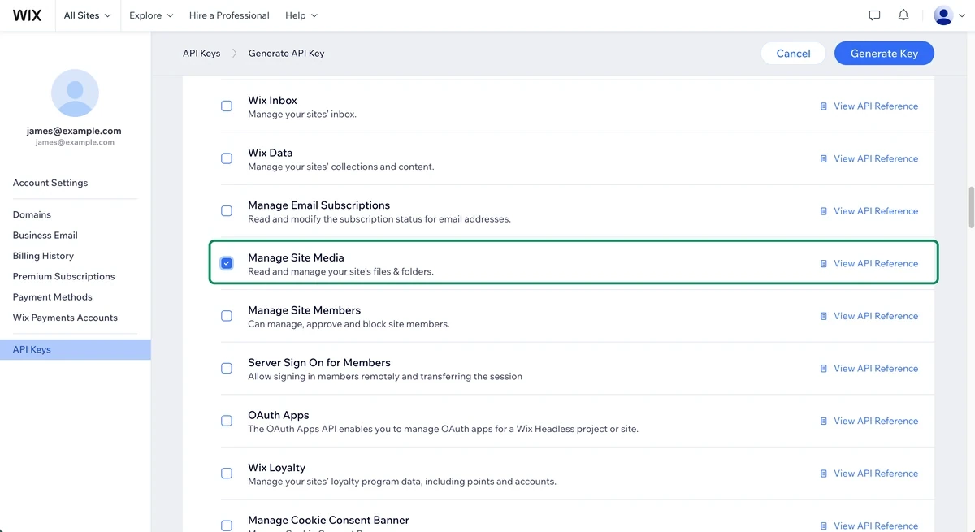Select API Keys in sidebar
The image size is (975, 532).
point(75,349)
